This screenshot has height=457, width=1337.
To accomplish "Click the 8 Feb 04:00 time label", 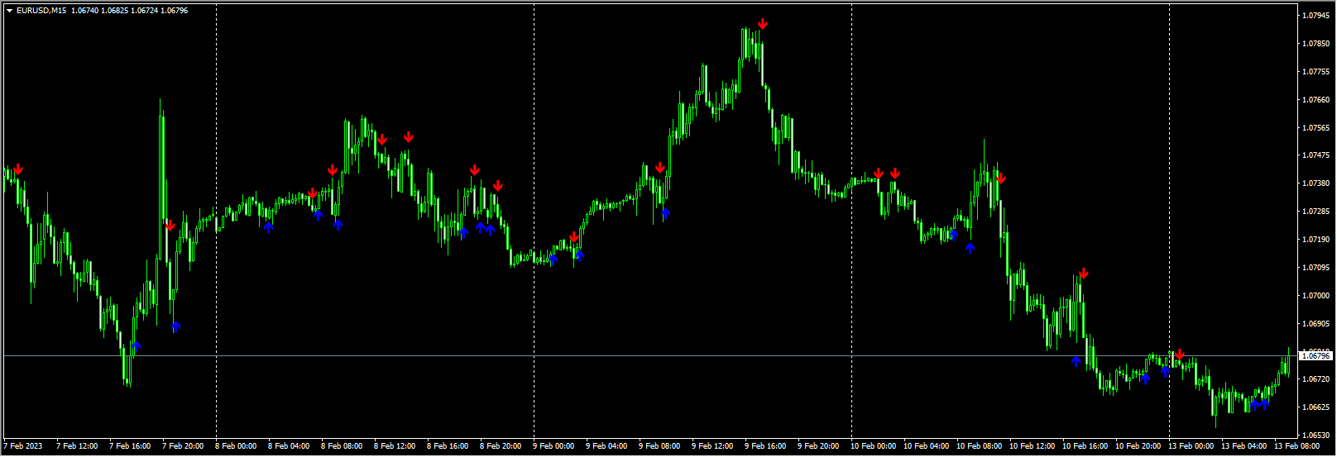I will click(x=289, y=446).
